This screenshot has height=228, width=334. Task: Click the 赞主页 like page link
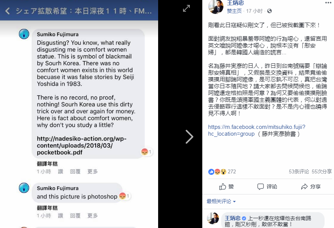tap(234, 11)
